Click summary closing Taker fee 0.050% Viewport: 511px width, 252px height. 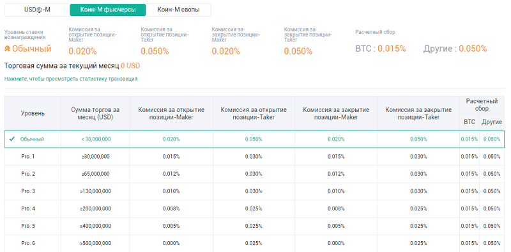[298, 51]
